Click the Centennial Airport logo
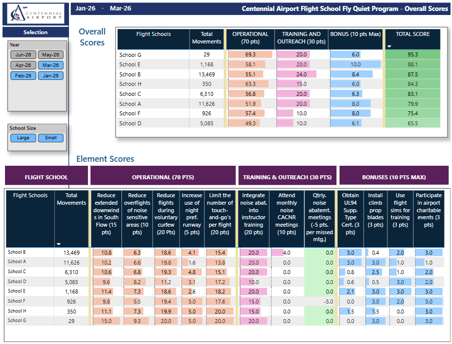Viewport: 452px width, 344px height. [36, 13]
